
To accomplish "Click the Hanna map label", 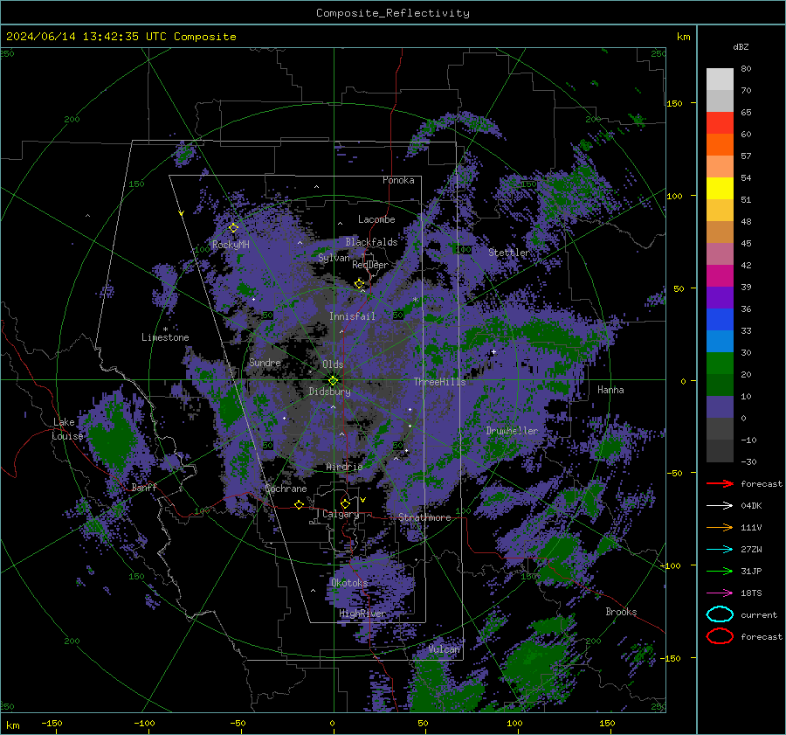I will tap(610, 390).
